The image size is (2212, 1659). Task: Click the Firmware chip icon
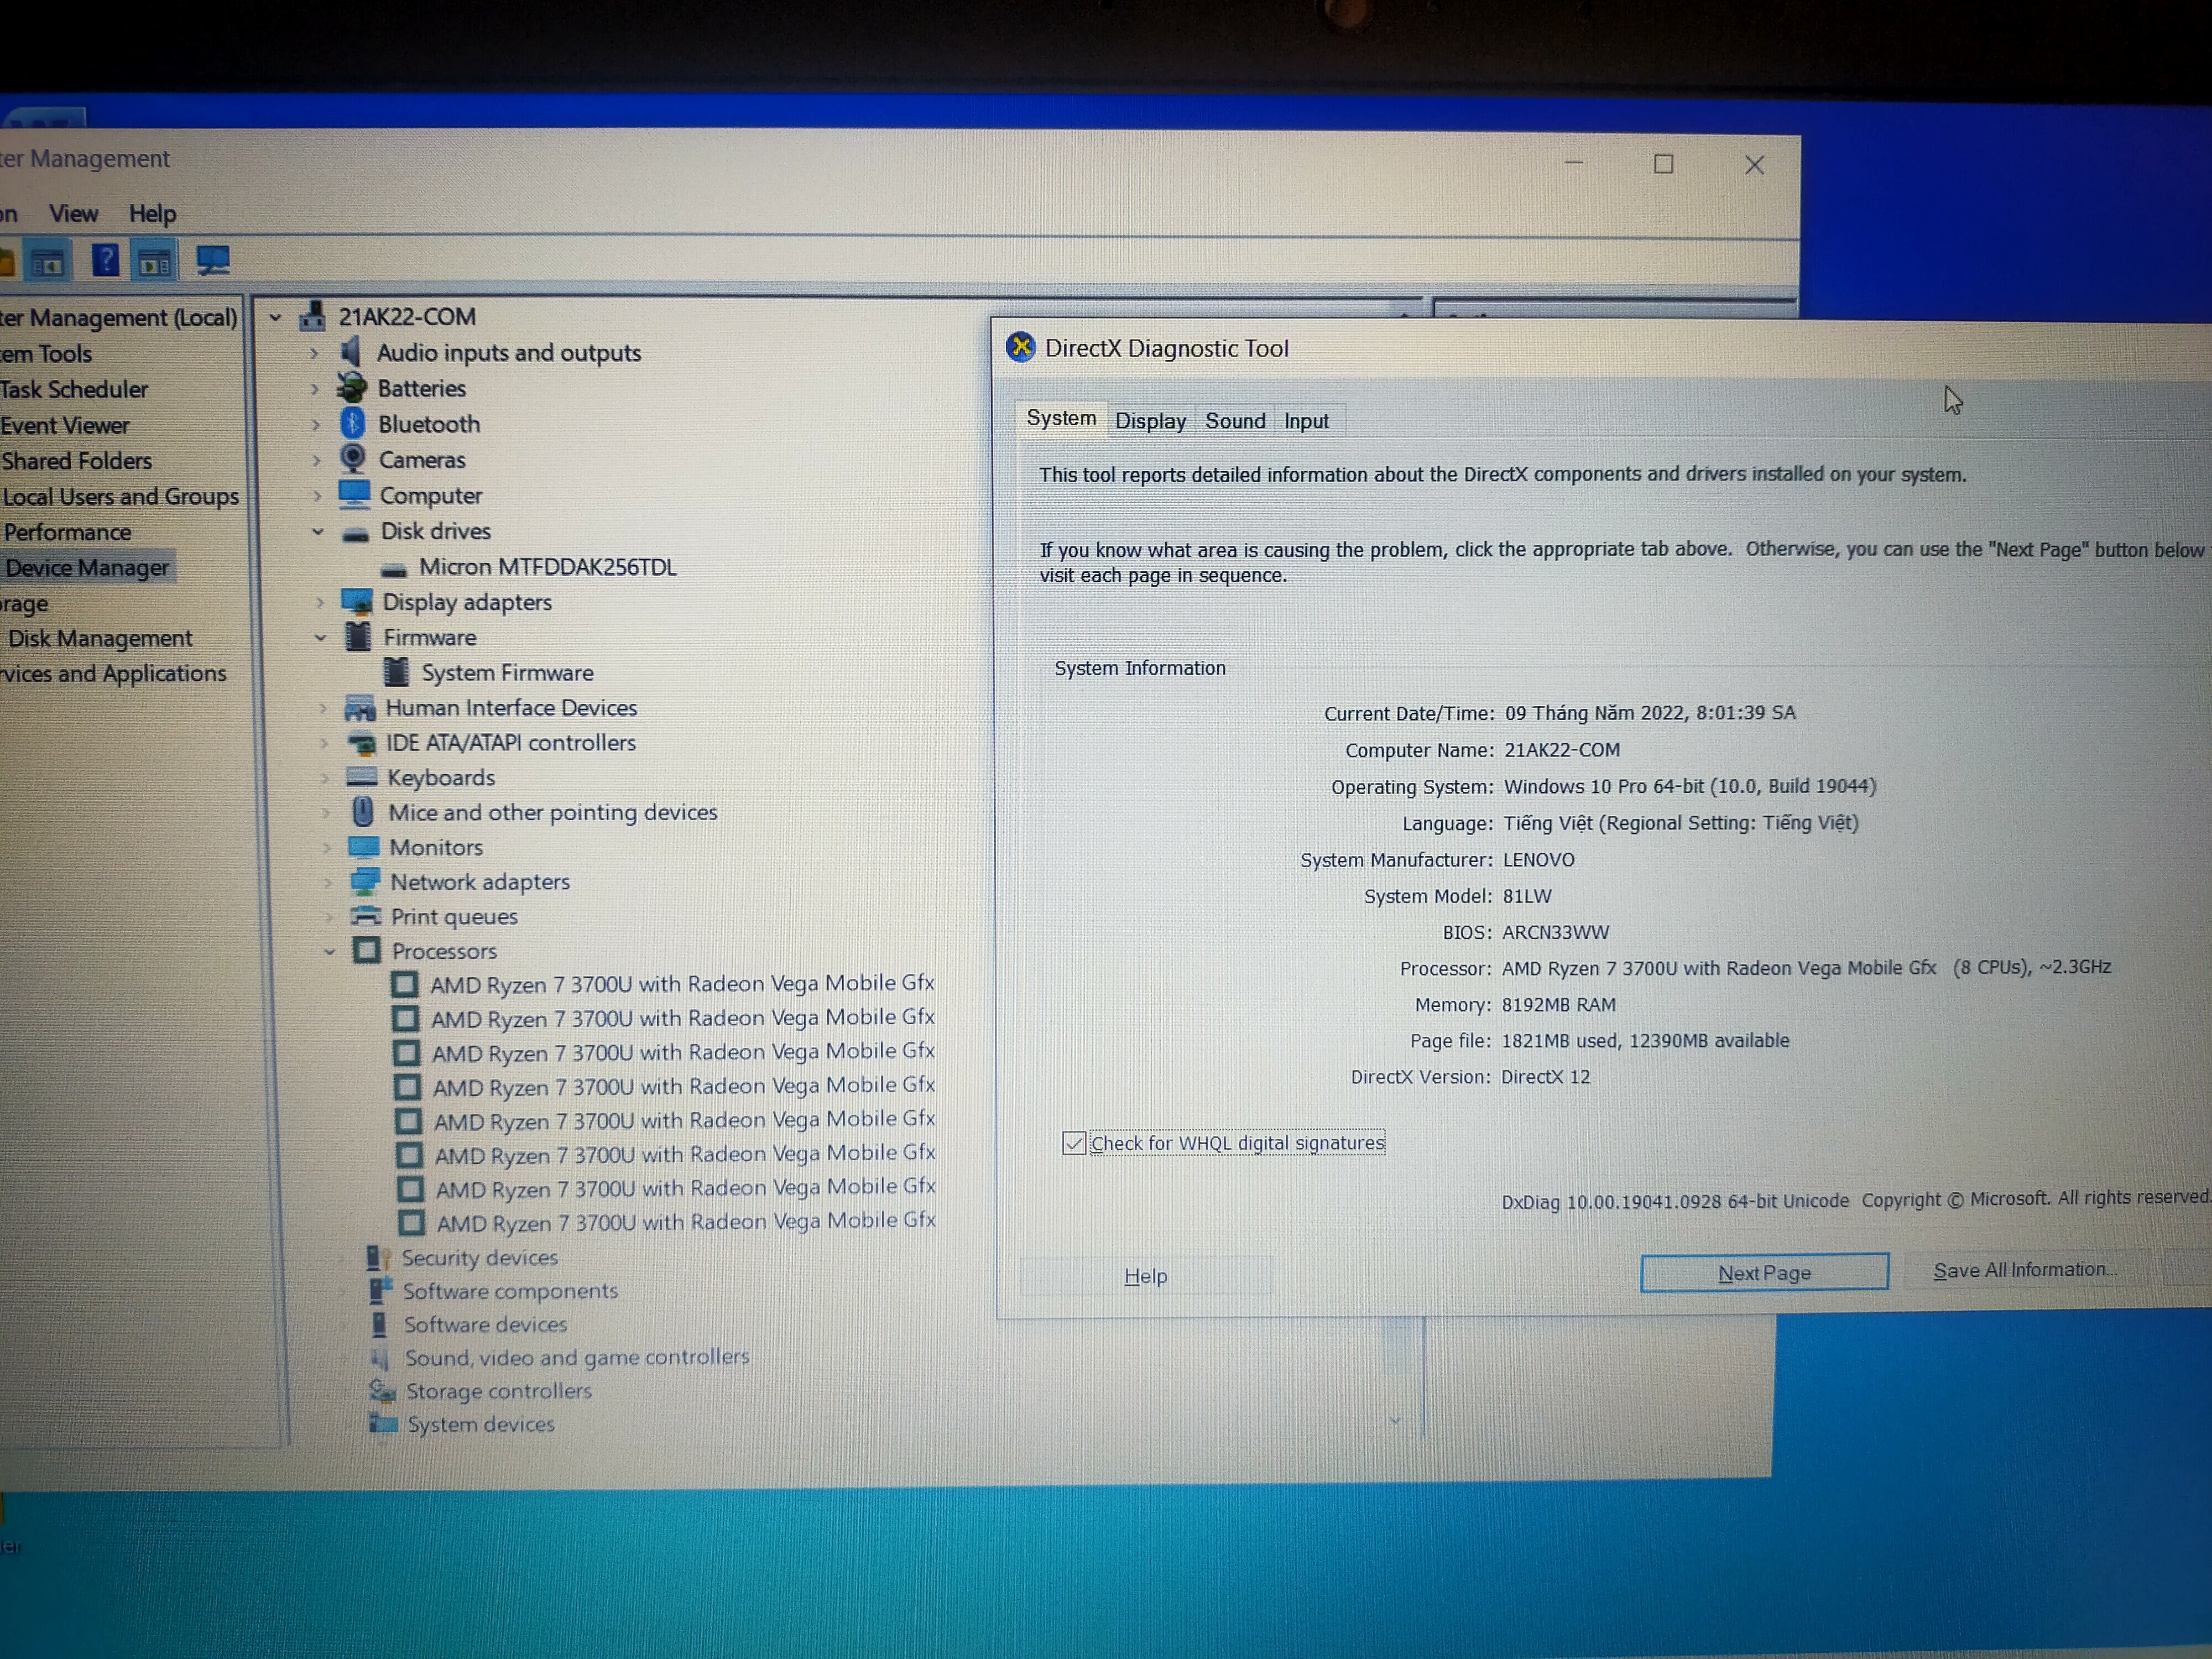point(358,637)
